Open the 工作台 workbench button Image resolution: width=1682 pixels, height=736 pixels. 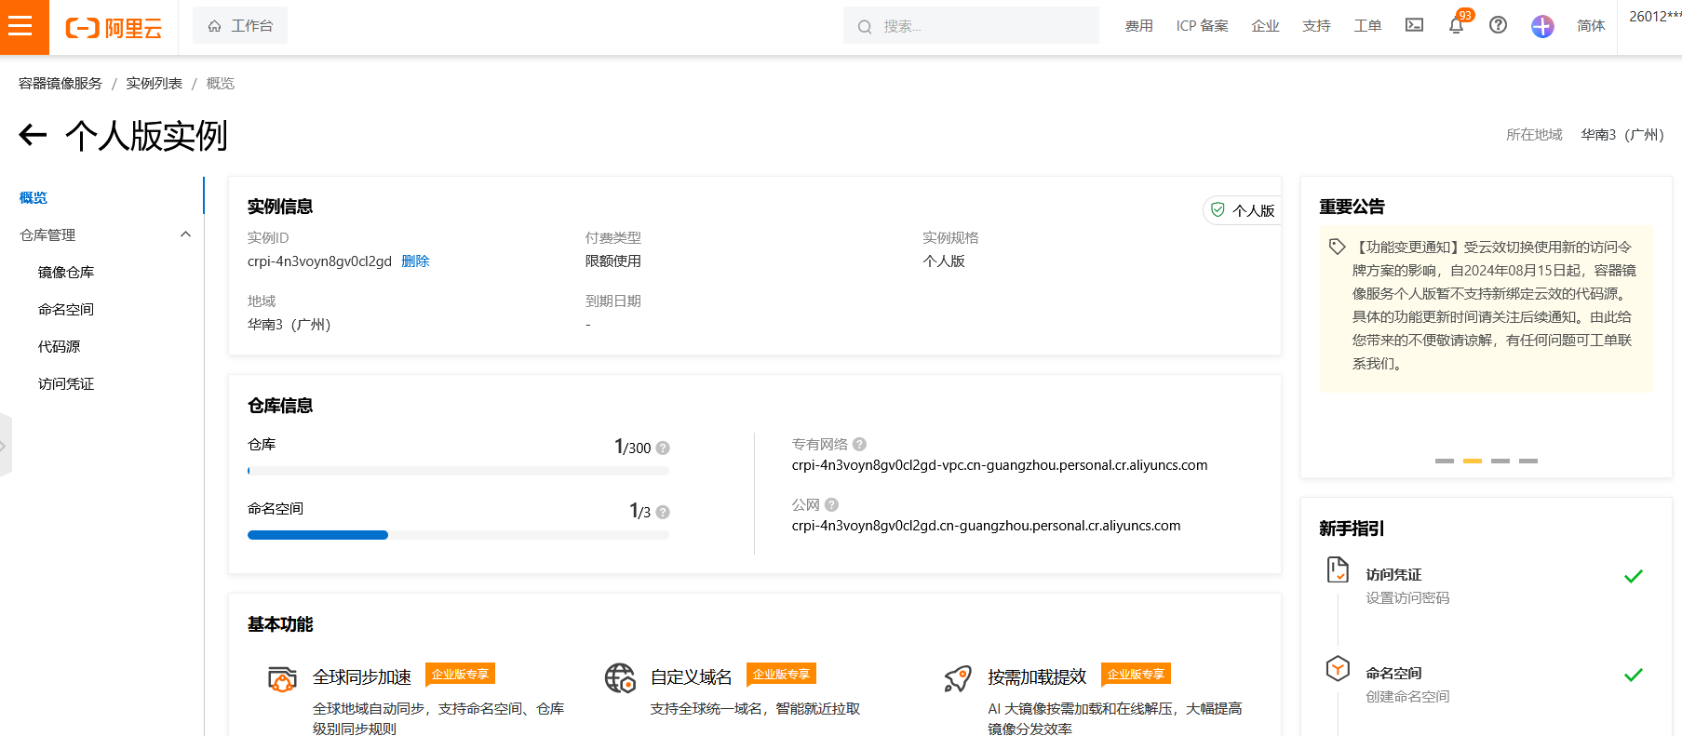[x=240, y=25]
